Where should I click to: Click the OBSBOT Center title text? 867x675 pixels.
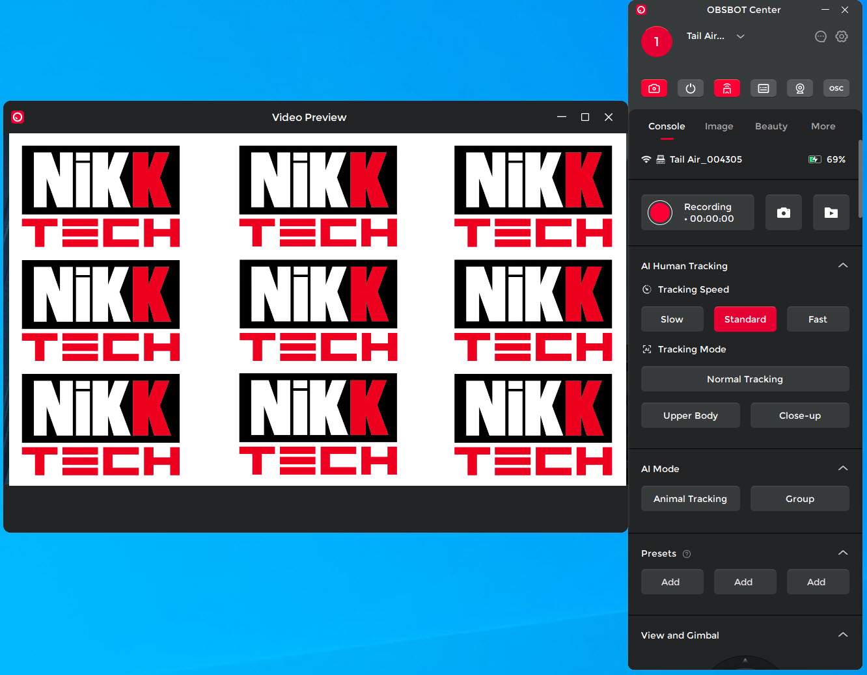click(744, 10)
